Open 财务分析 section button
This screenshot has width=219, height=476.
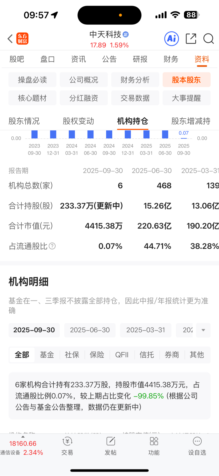[x=135, y=80]
